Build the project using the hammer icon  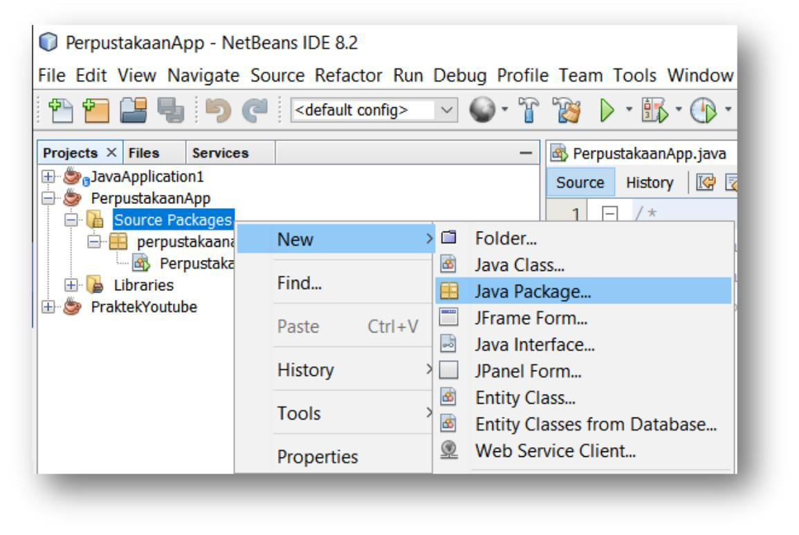click(529, 109)
